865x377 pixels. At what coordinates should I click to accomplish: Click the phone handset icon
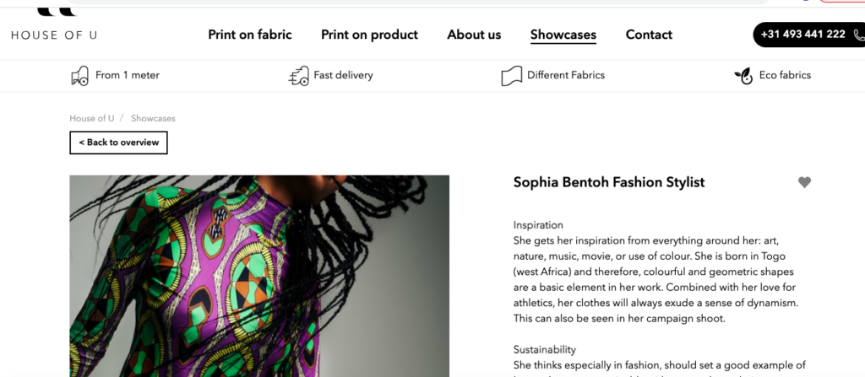(859, 35)
